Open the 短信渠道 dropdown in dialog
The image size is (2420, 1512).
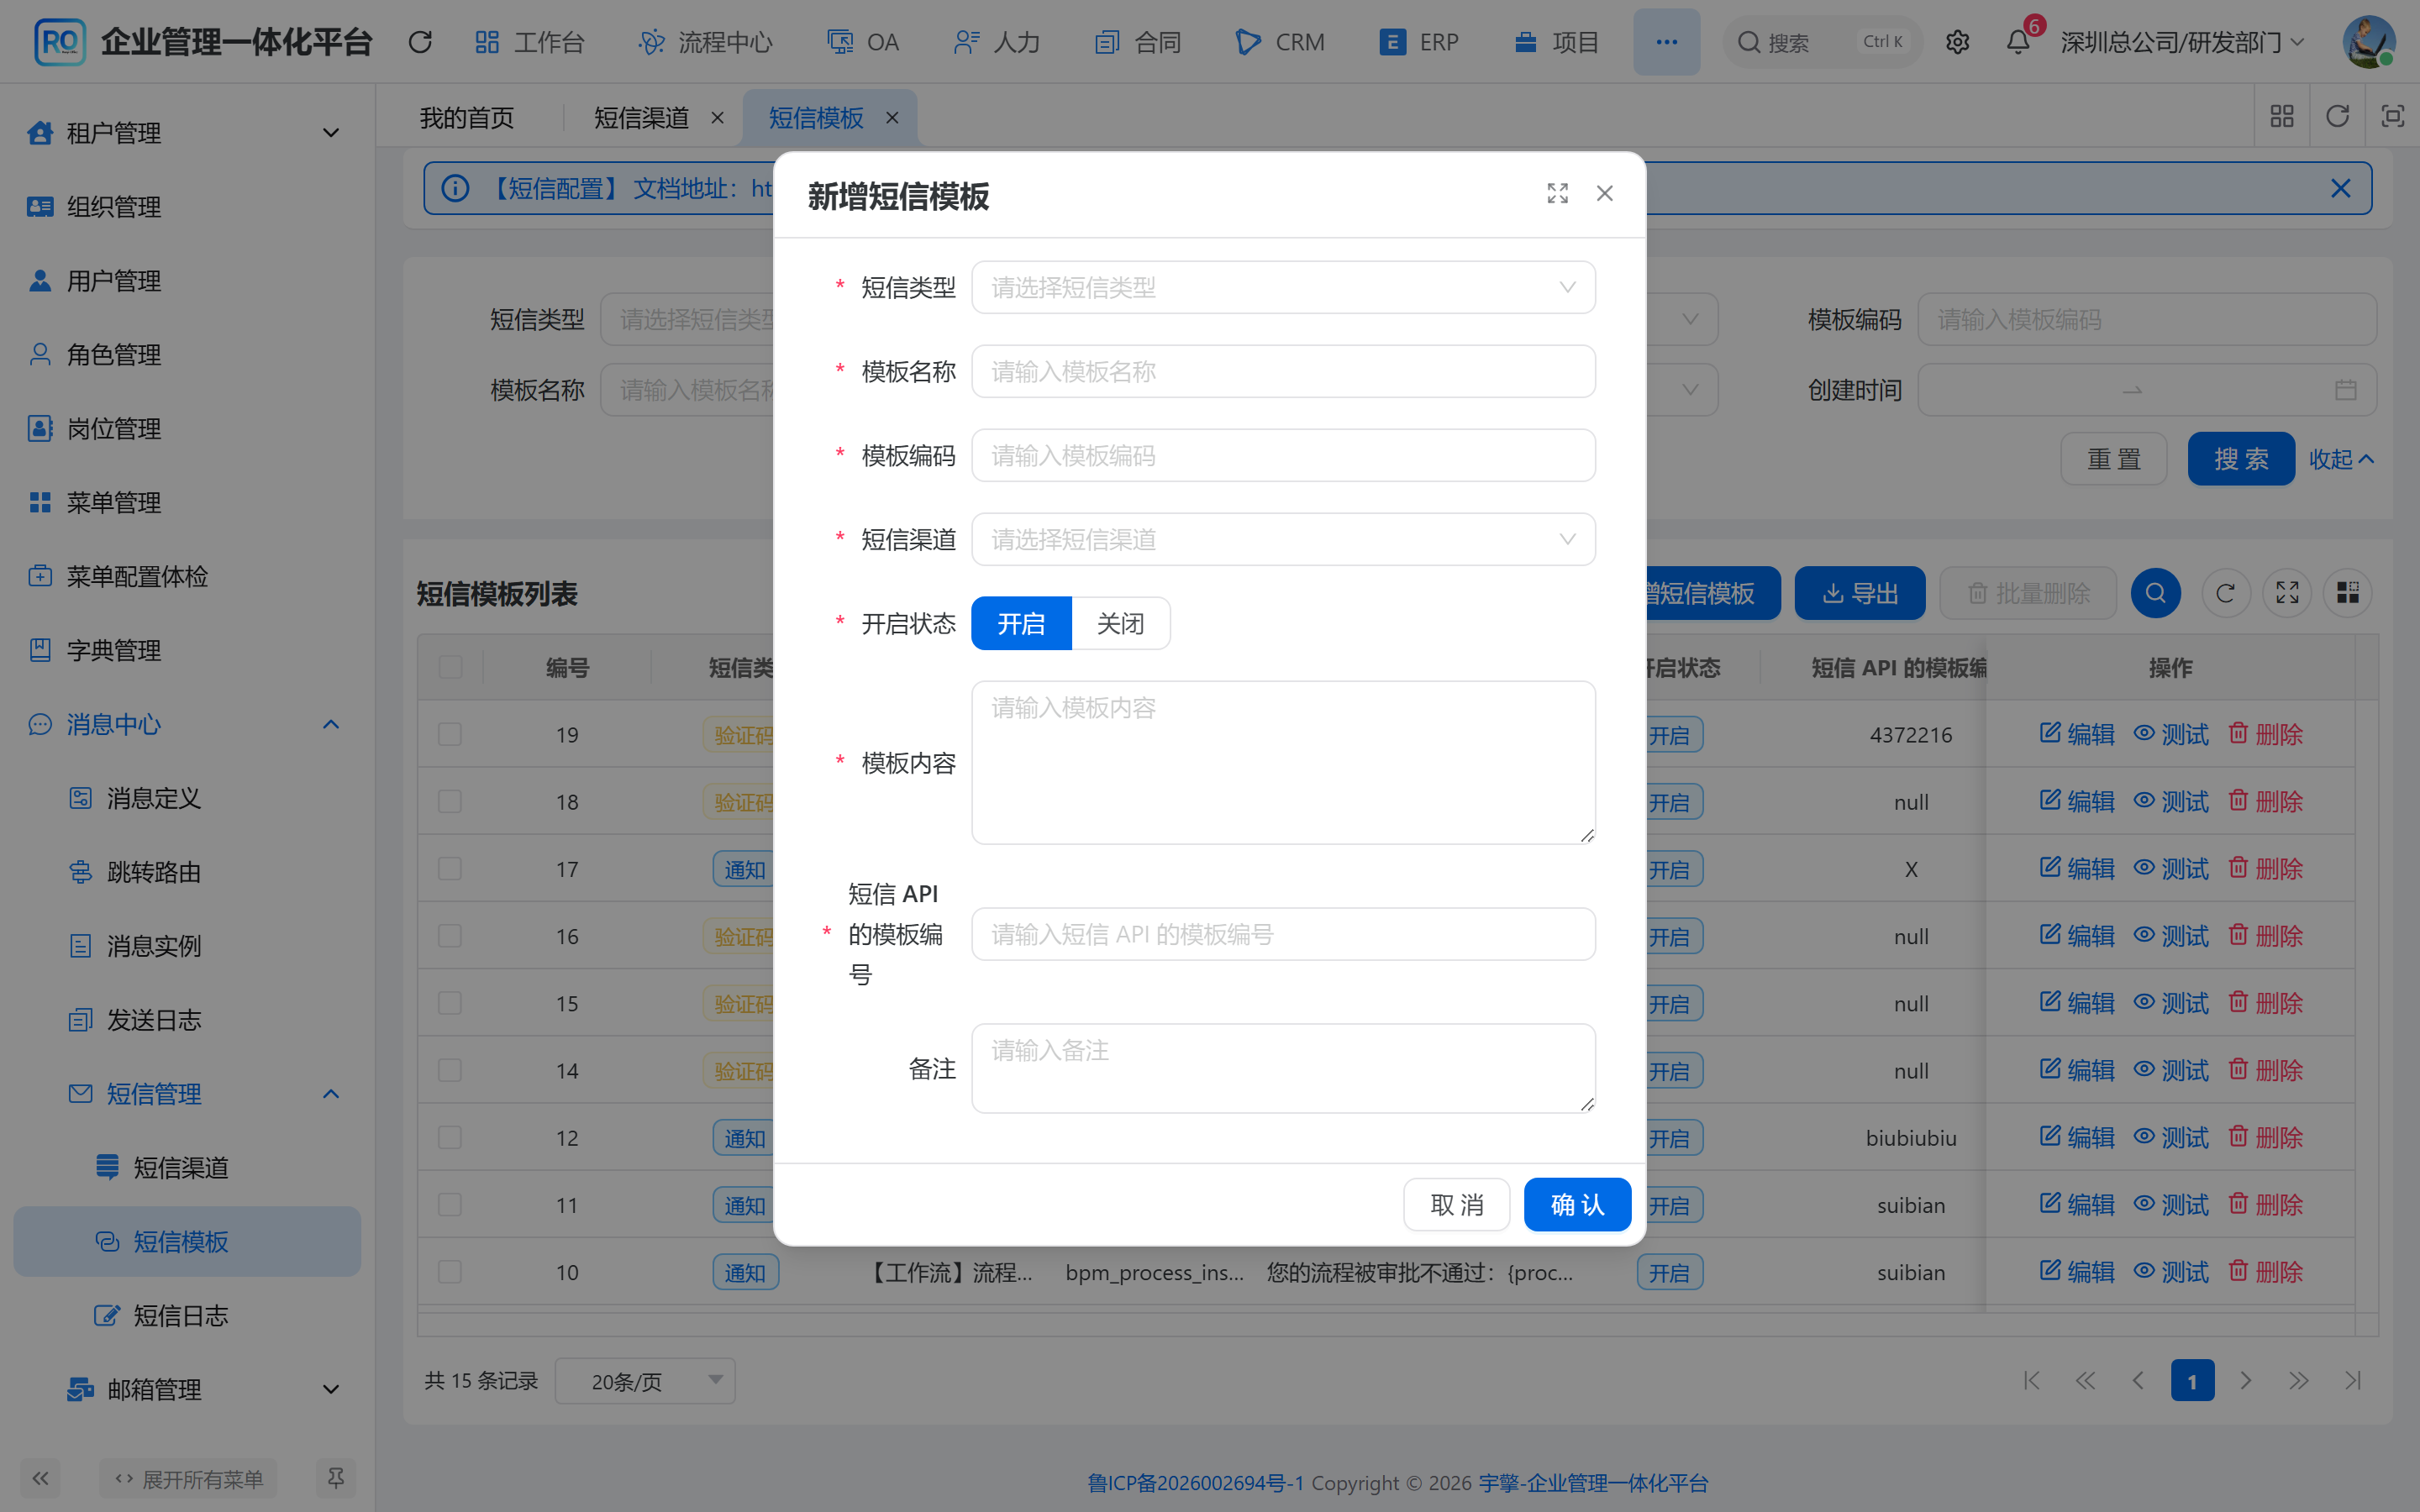[x=1283, y=539]
